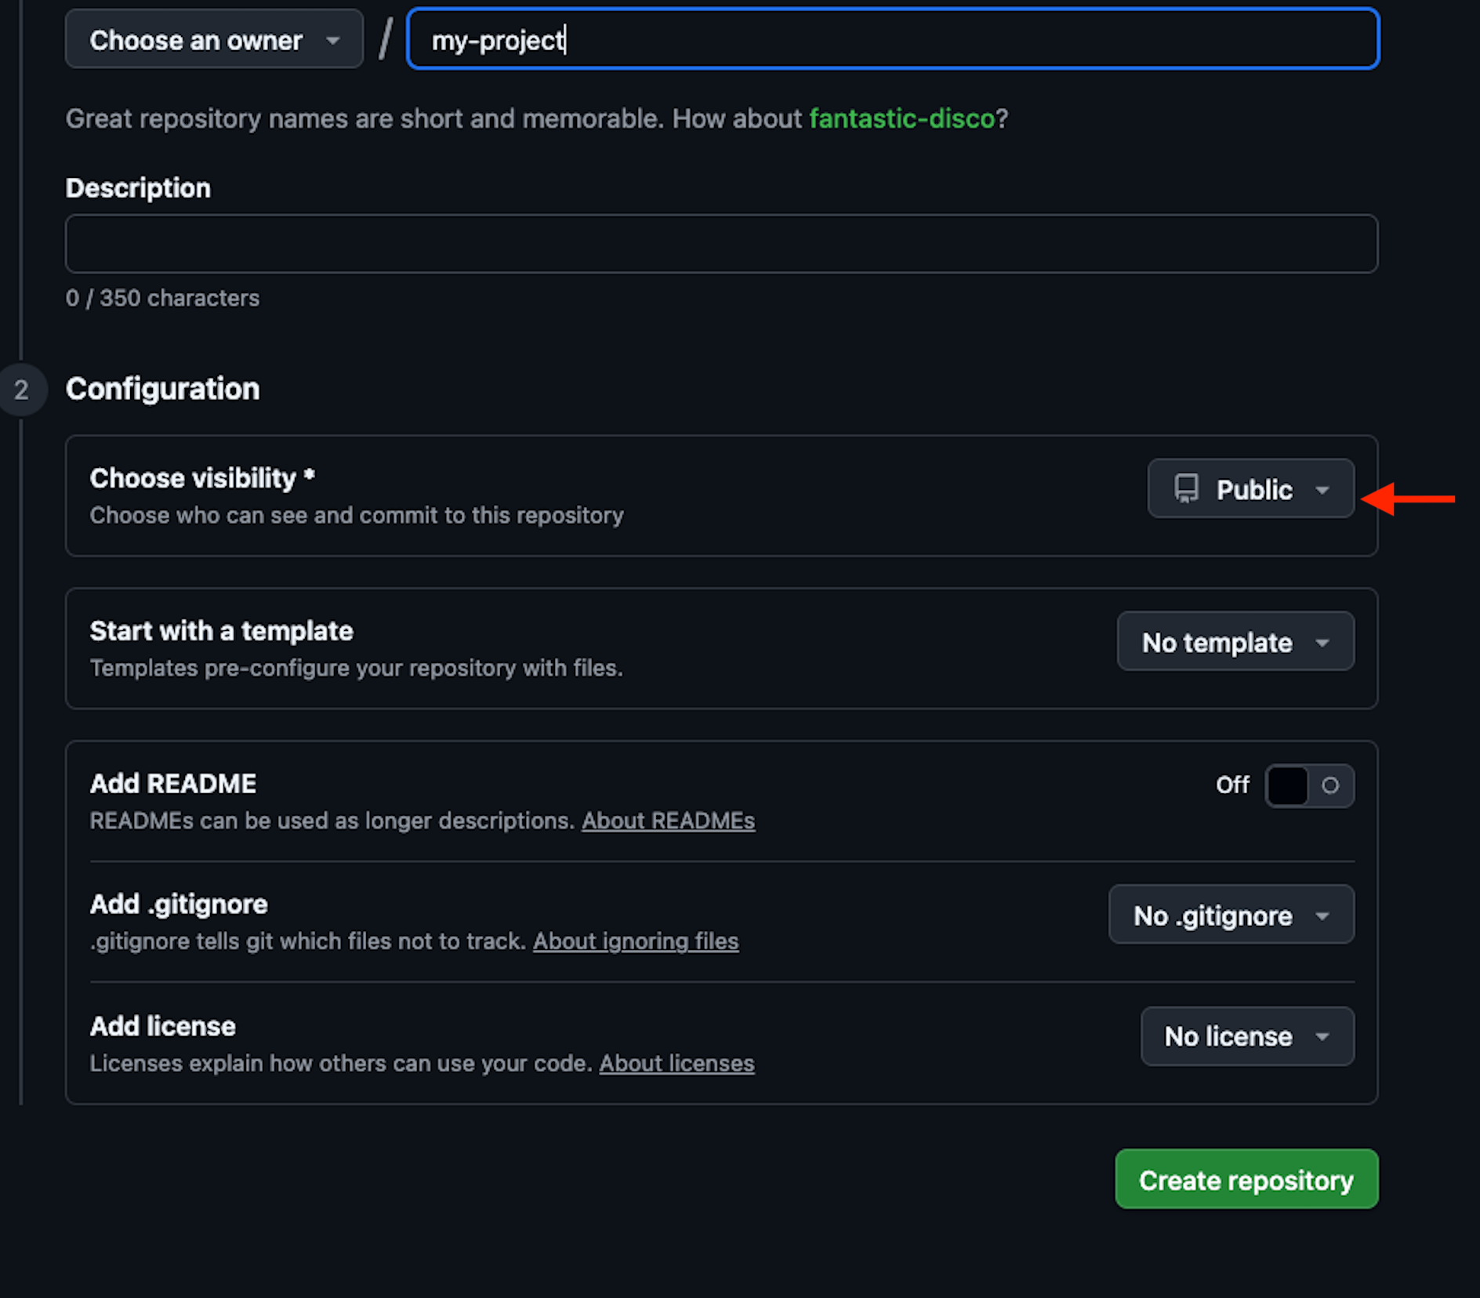Open the About READMEs link
Screen dimensions: 1480x1298
click(668, 821)
